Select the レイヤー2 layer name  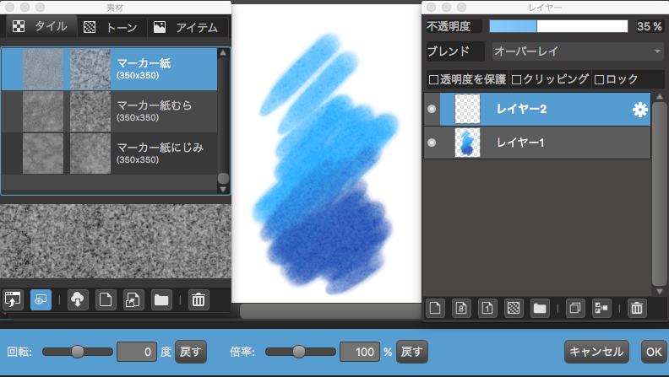pos(521,109)
